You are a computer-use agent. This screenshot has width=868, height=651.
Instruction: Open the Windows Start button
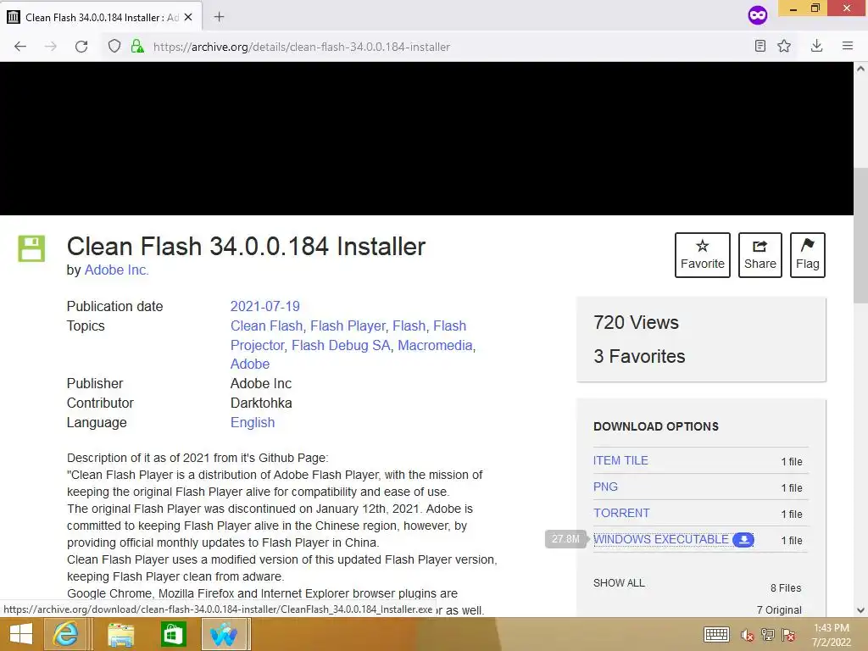pos(20,634)
